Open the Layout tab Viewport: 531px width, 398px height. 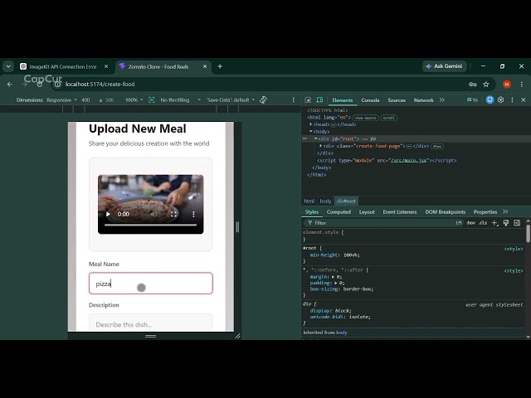pos(367,212)
